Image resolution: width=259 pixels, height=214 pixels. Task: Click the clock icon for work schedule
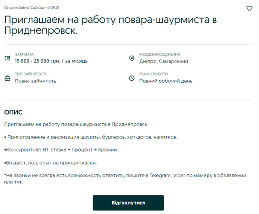click(132, 78)
